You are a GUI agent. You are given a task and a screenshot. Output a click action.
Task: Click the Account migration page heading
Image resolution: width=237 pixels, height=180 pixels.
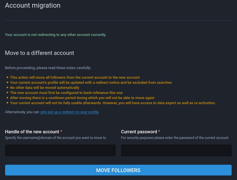(x=33, y=5)
